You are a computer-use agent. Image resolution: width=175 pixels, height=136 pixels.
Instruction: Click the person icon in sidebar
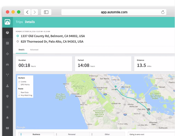[x=8, y=85]
